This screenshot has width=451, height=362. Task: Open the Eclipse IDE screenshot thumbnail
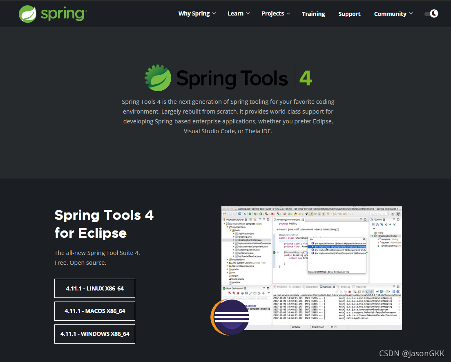pos(312,268)
